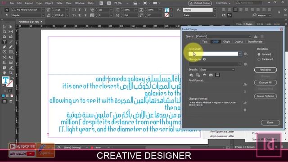The height and width of the screenshot is (162, 288).
Task: Open the Arabic language dropdown
Action: pos(199,15)
